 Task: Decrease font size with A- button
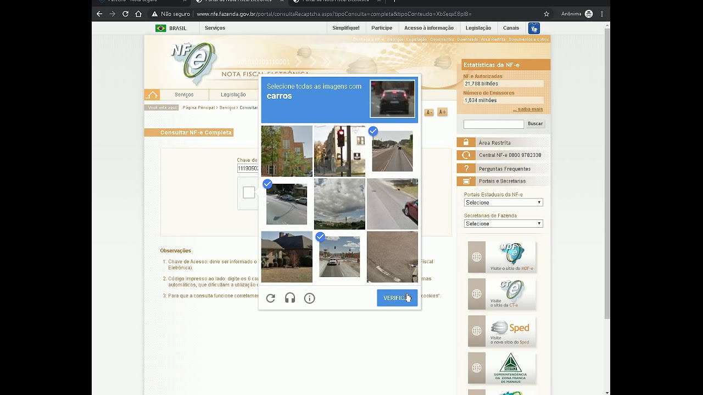point(429,112)
